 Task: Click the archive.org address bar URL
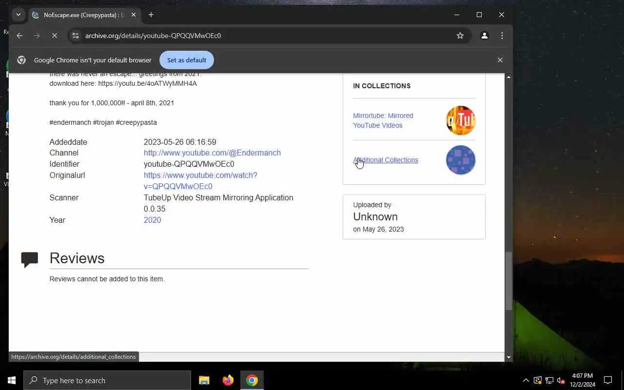coord(153,36)
